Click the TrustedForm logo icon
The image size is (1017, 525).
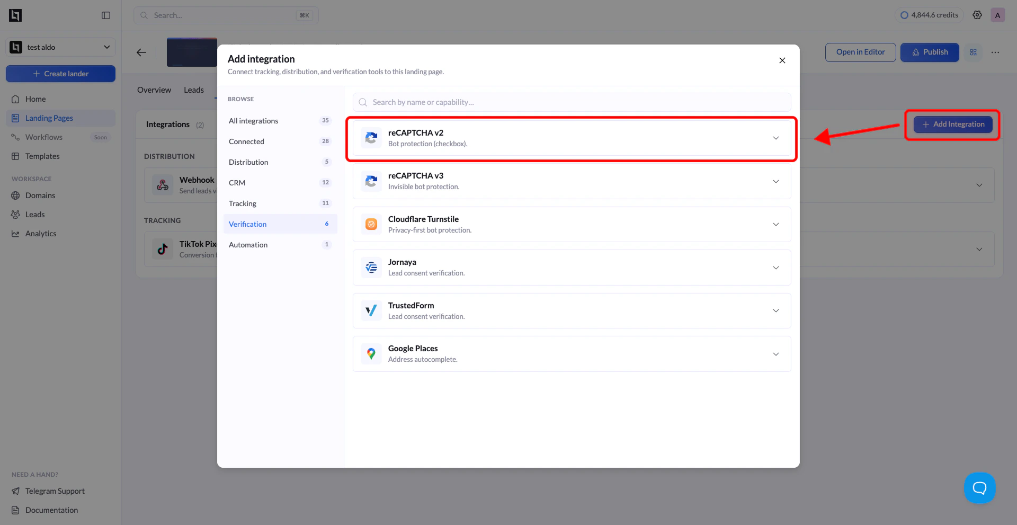pos(371,310)
